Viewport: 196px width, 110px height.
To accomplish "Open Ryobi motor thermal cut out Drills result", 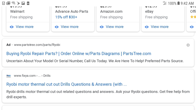I will click(x=66, y=84).
